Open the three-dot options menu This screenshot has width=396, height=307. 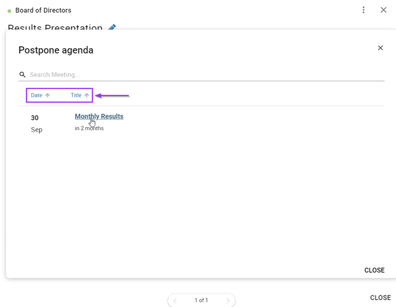[364, 10]
